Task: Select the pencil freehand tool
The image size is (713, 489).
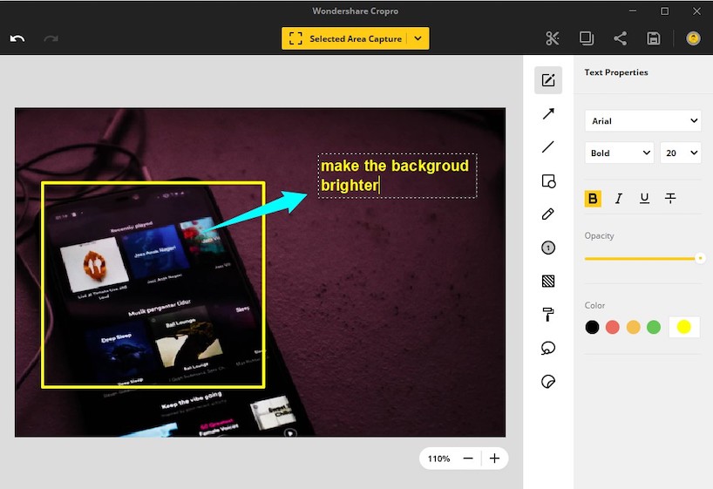Action: tap(548, 214)
